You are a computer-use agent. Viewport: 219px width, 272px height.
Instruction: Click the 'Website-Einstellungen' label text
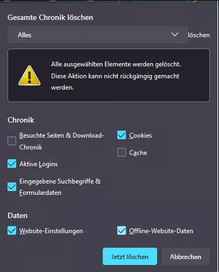click(x=51, y=231)
